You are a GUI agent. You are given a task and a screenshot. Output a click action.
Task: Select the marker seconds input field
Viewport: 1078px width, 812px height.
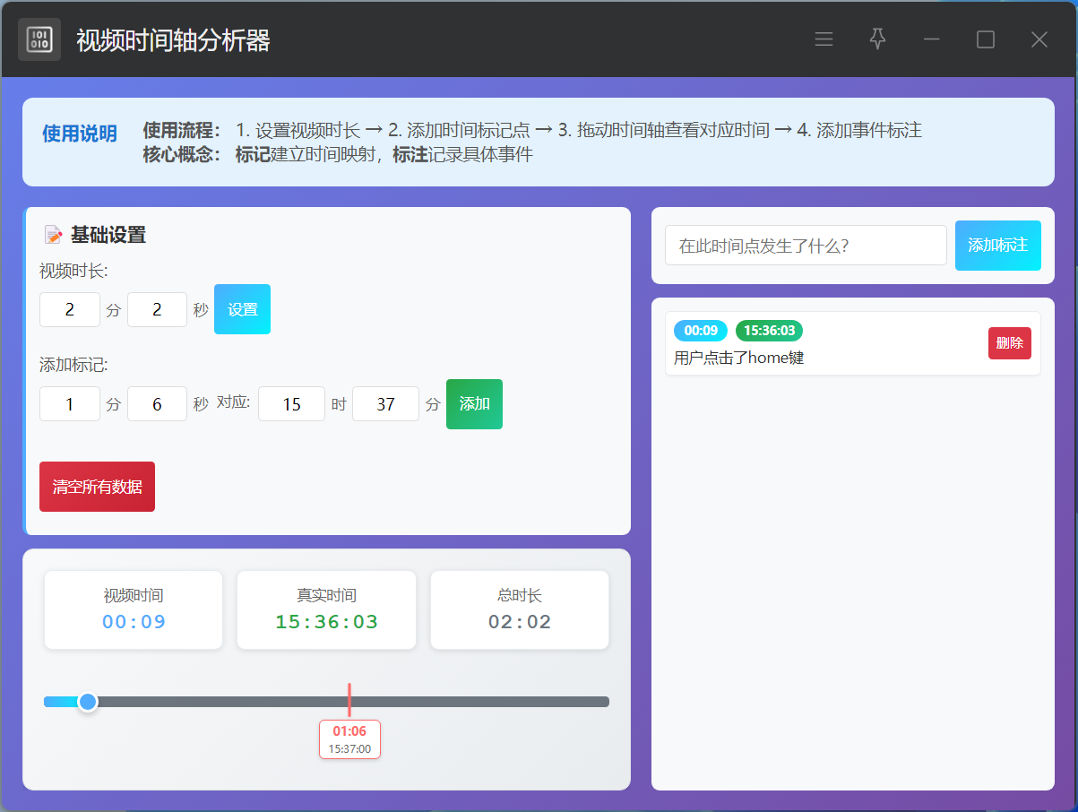click(157, 404)
